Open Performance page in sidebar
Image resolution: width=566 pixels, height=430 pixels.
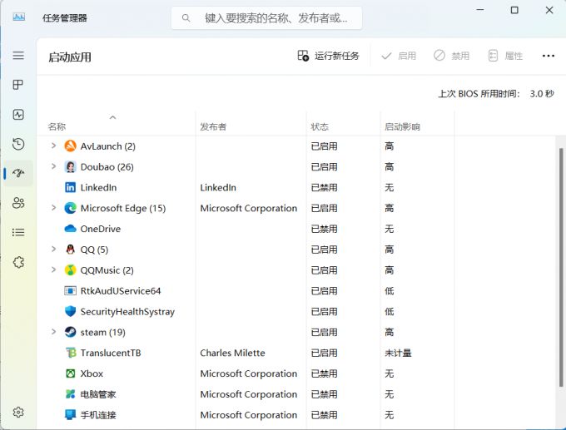pyautogui.click(x=18, y=115)
